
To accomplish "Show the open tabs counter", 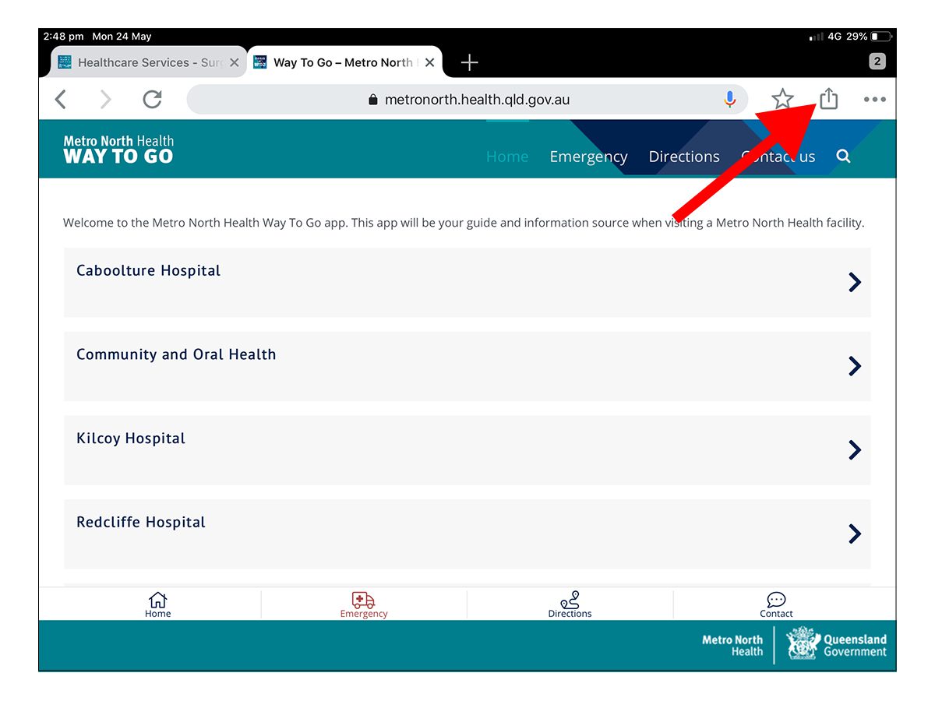I will tap(877, 62).
